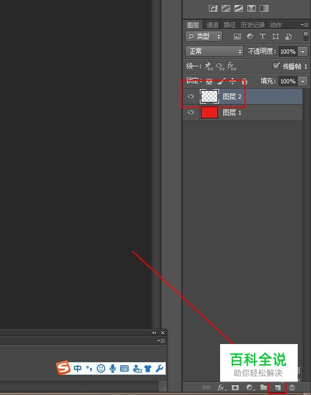Close the bottom timeline panel
This screenshot has height=395, width=311.
163,332
